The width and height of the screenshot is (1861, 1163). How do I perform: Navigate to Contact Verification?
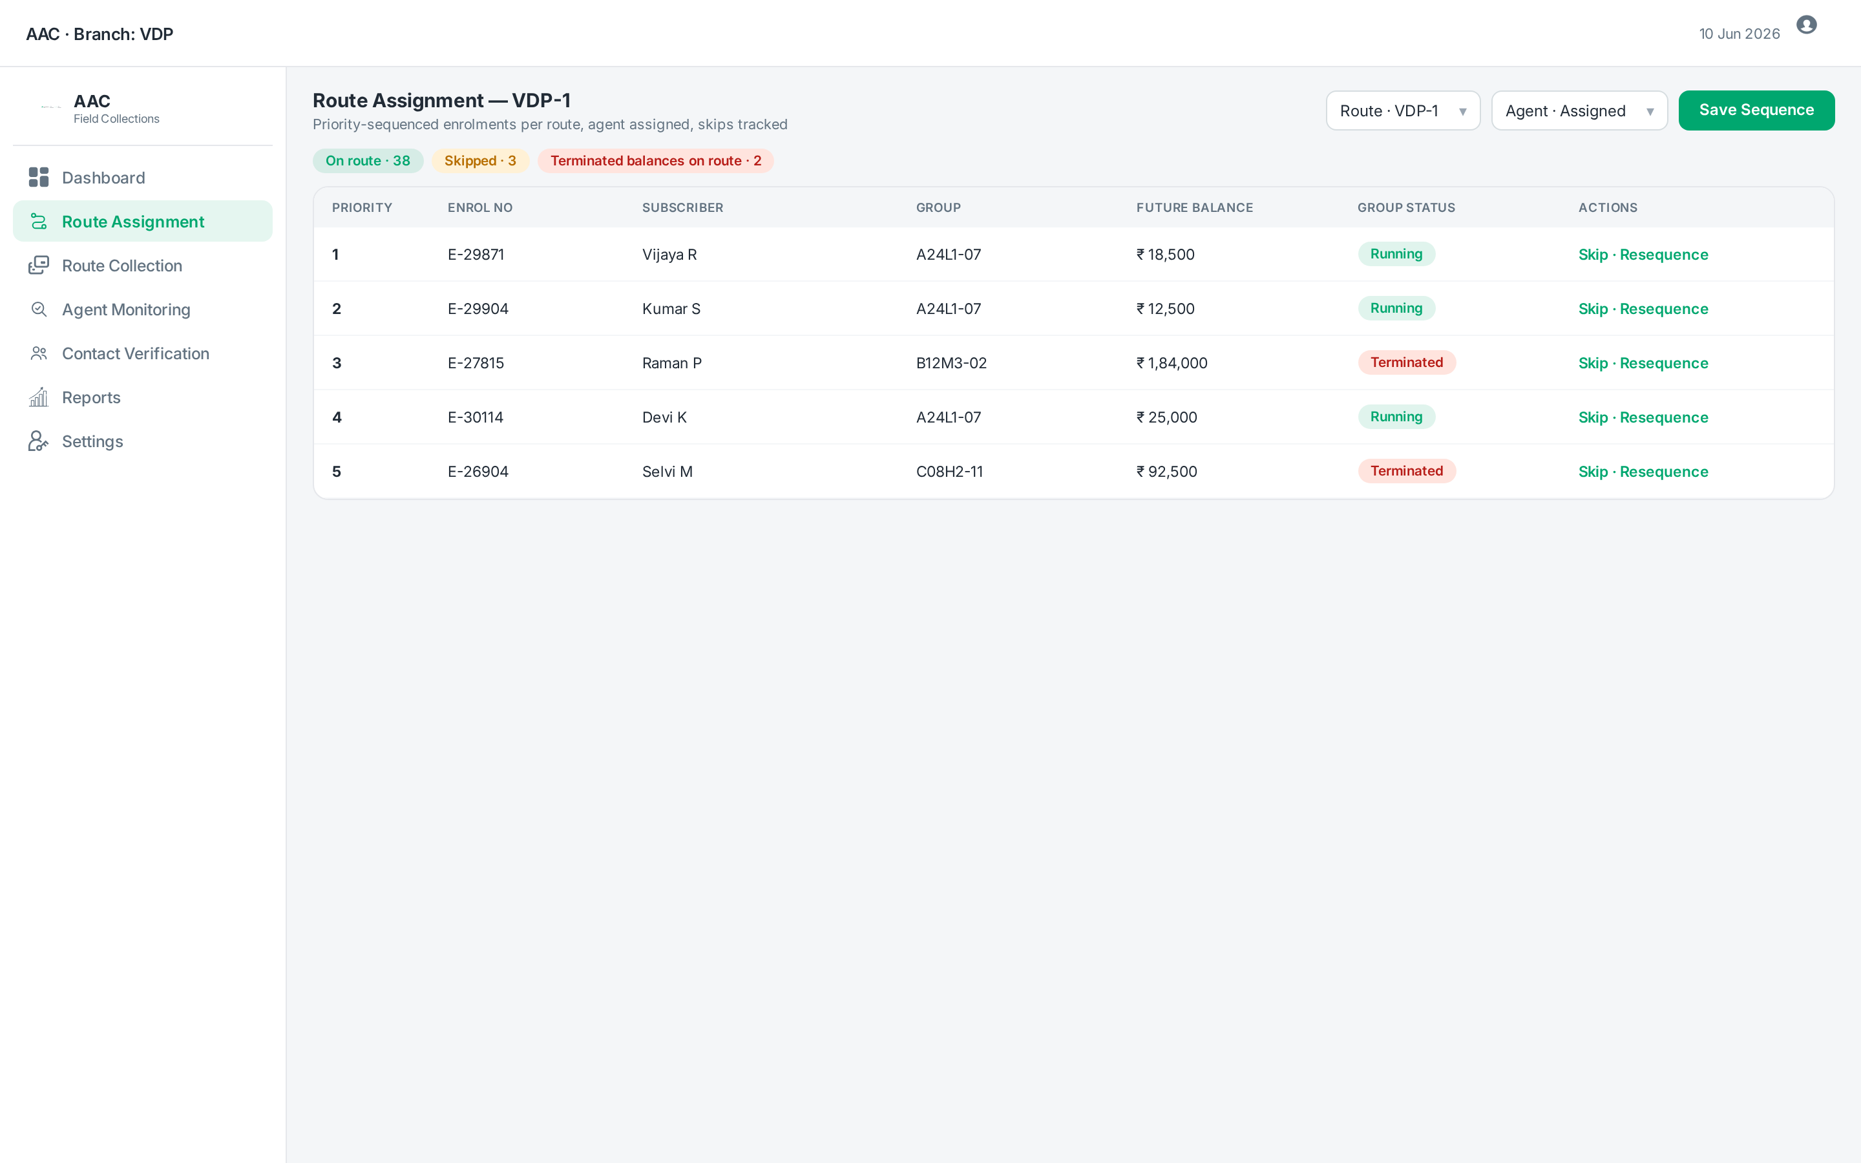coord(143,353)
